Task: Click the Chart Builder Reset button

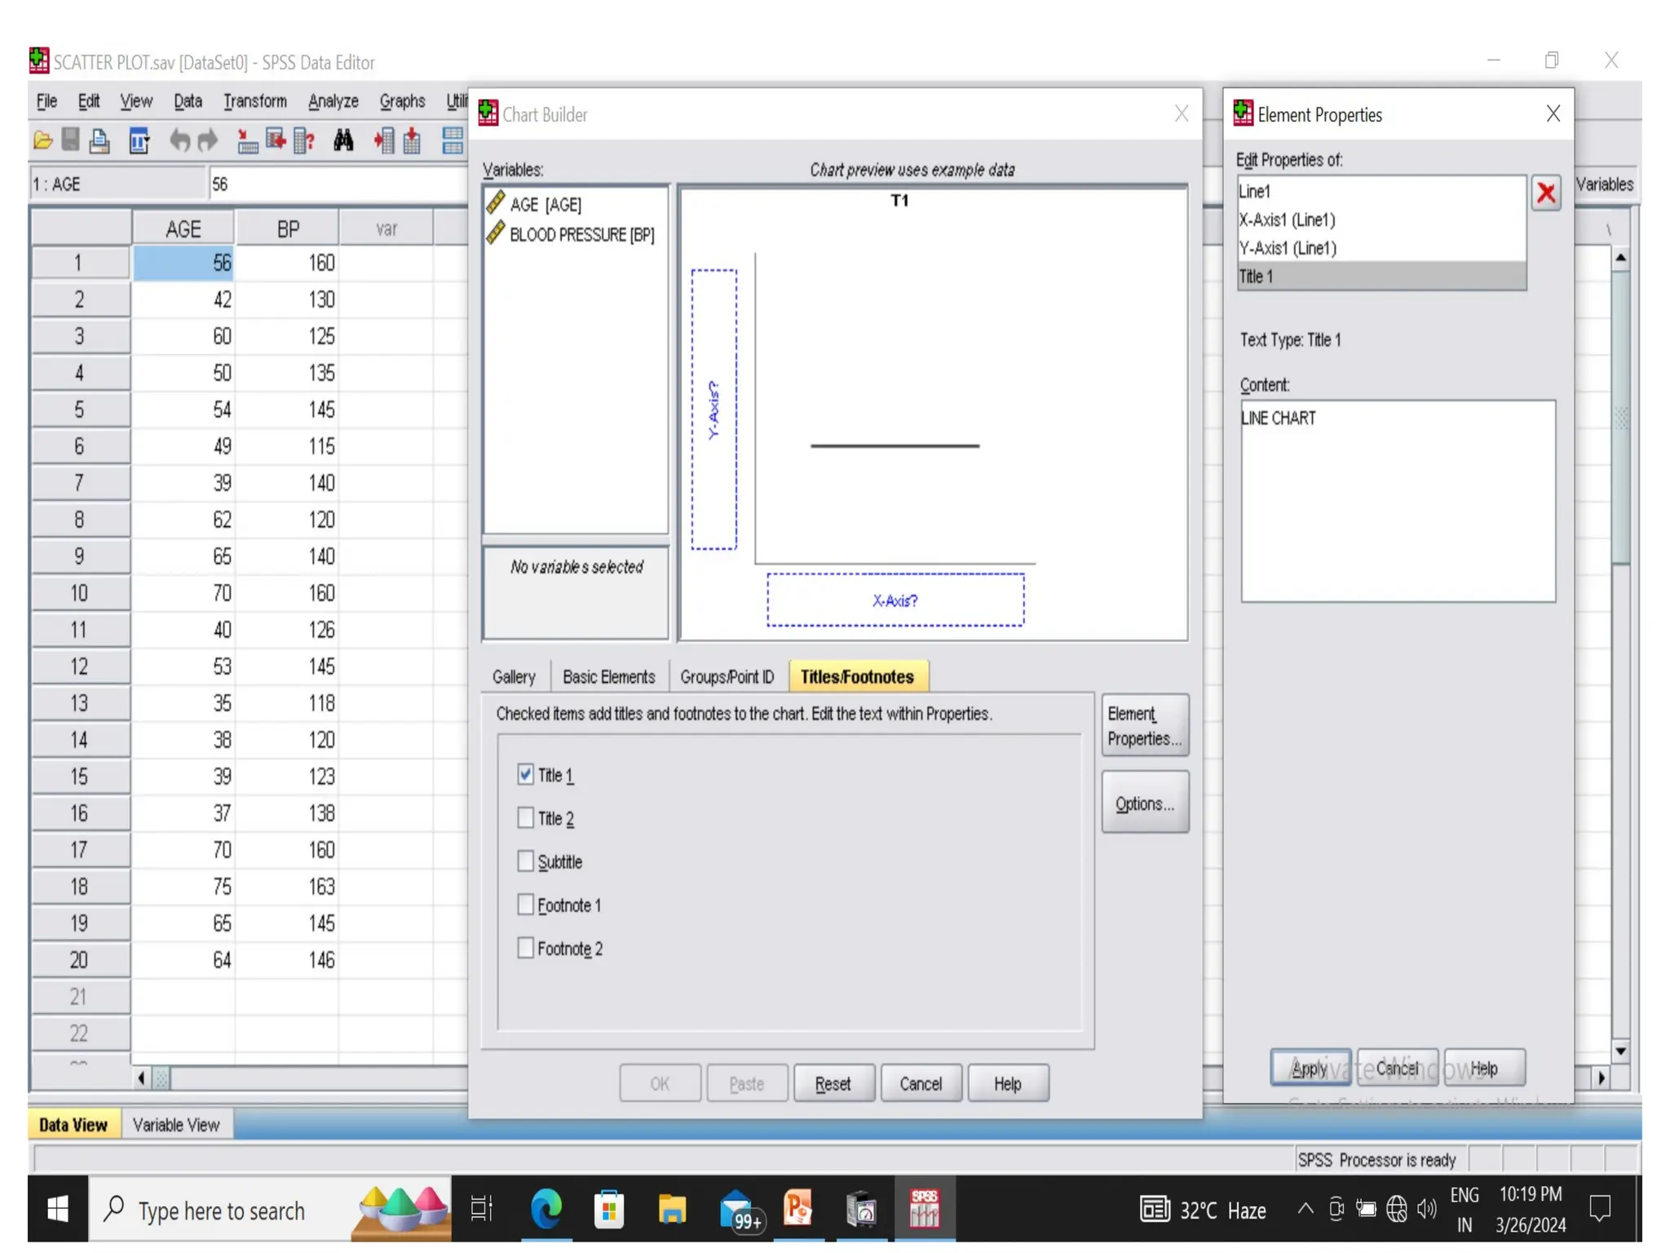Action: click(x=833, y=1083)
